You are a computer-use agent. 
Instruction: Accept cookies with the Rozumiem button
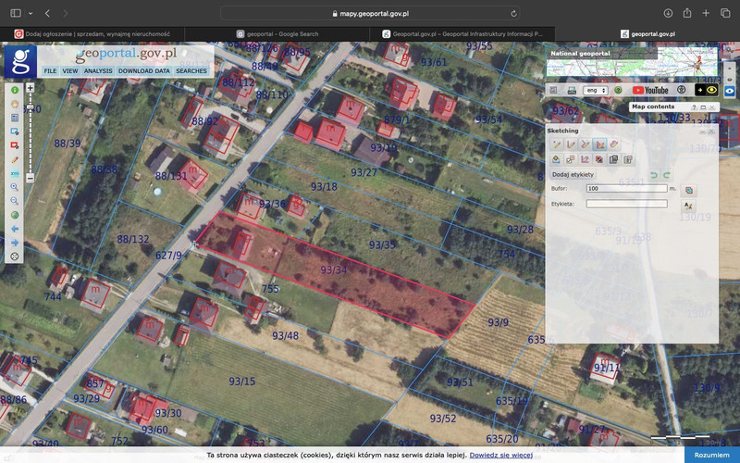click(x=711, y=455)
